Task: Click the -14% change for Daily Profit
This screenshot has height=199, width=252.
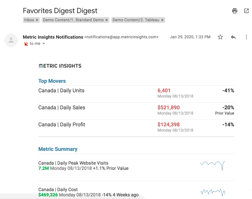Action: pyautogui.click(x=228, y=125)
